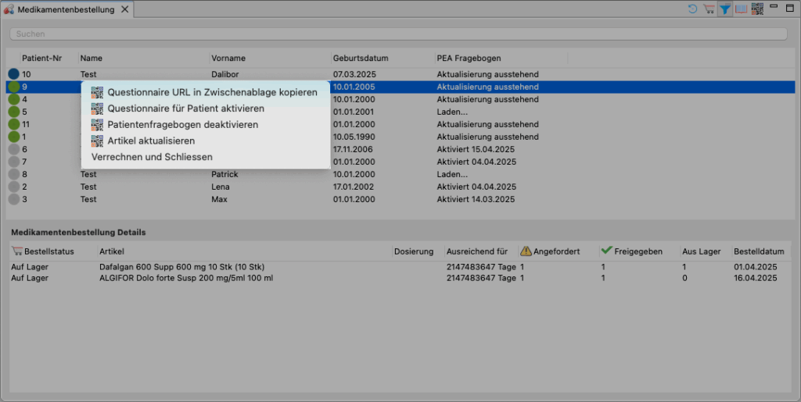Select the ALGIFOR Dolo forte order row
This screenshot has width=801, height=402.
(x=235, y=279)
